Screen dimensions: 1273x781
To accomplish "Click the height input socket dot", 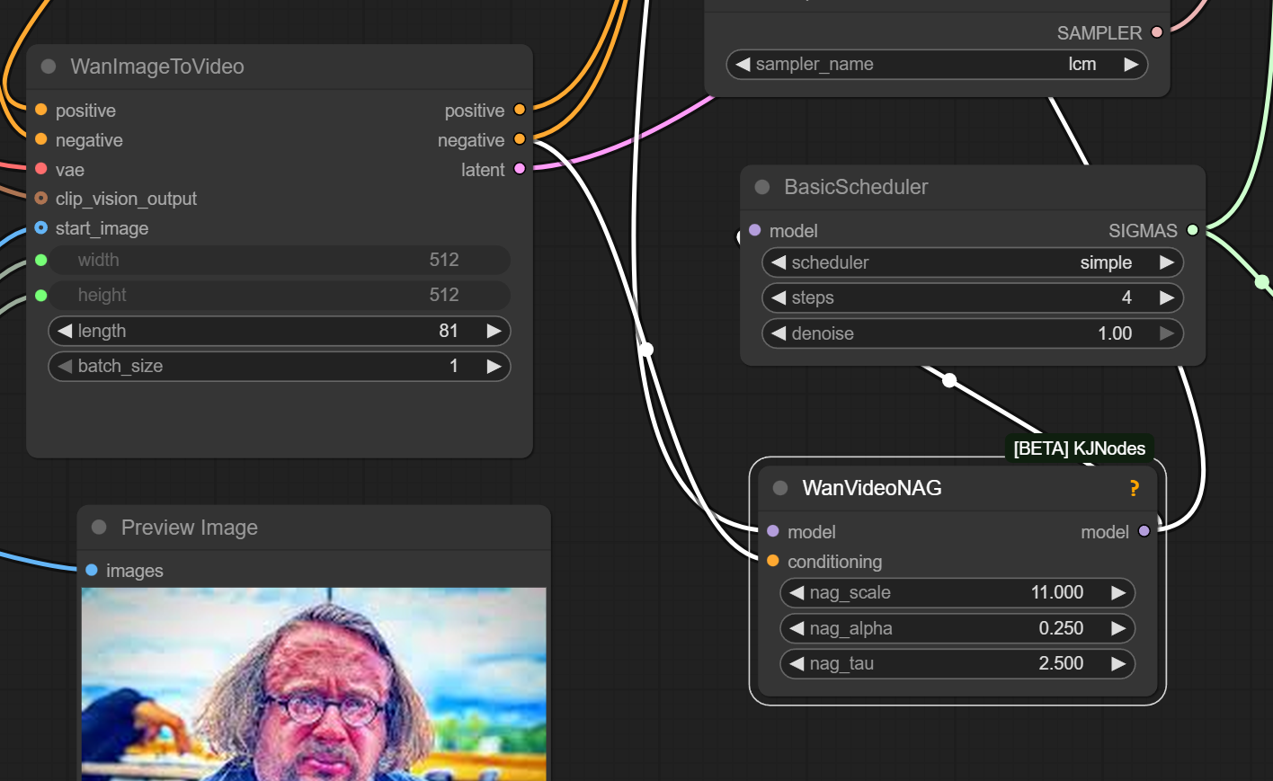I will click(41, 295).
